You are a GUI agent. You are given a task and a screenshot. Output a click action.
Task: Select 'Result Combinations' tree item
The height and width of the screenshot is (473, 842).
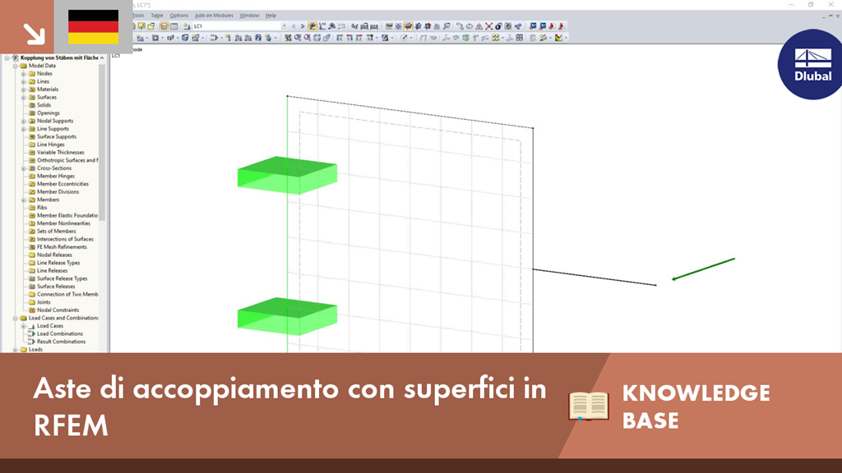tap(61, 341)
